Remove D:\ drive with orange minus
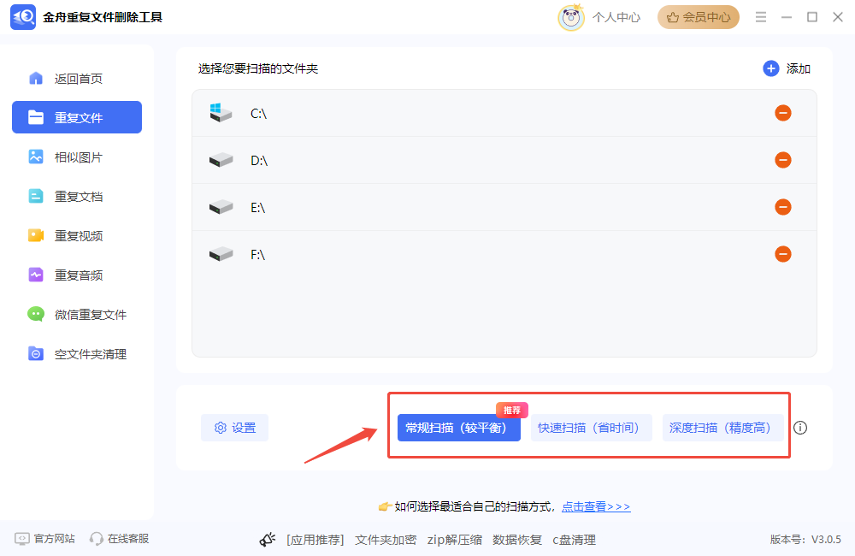The width and height of the screenshot is (855, 556). (x=783, y=160)
